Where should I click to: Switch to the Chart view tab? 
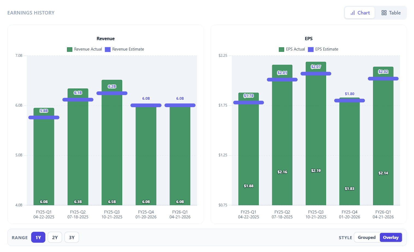[x=360, y=13]
